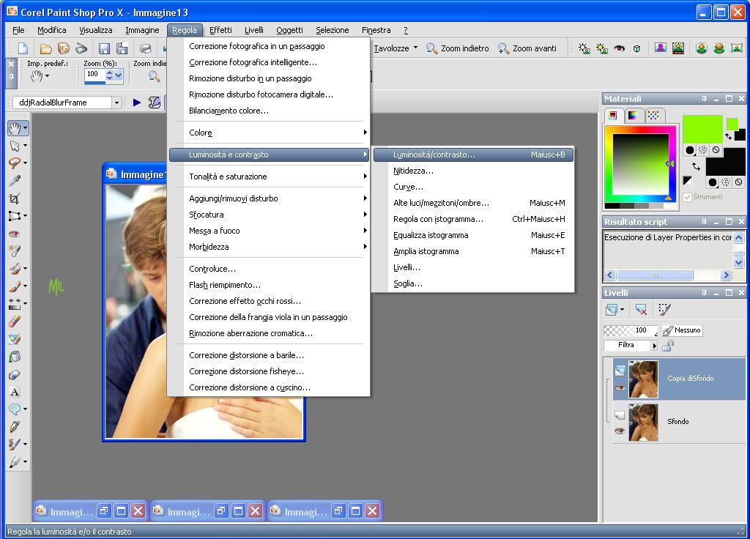The image size is (750, 539).
Task: Select Sfondo layer thumbnail
Action: [x=643, y=422]
